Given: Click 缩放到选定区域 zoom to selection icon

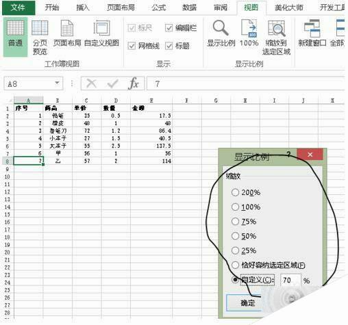Looking at the screenshot, I should [276, 37].
